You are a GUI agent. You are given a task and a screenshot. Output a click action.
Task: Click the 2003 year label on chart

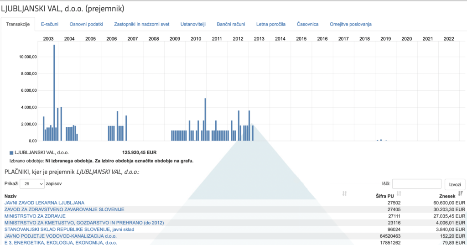pos(48,39)
